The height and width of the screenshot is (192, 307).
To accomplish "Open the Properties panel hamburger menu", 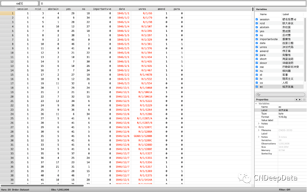I will pyautogui.click(x=304, y=100).
